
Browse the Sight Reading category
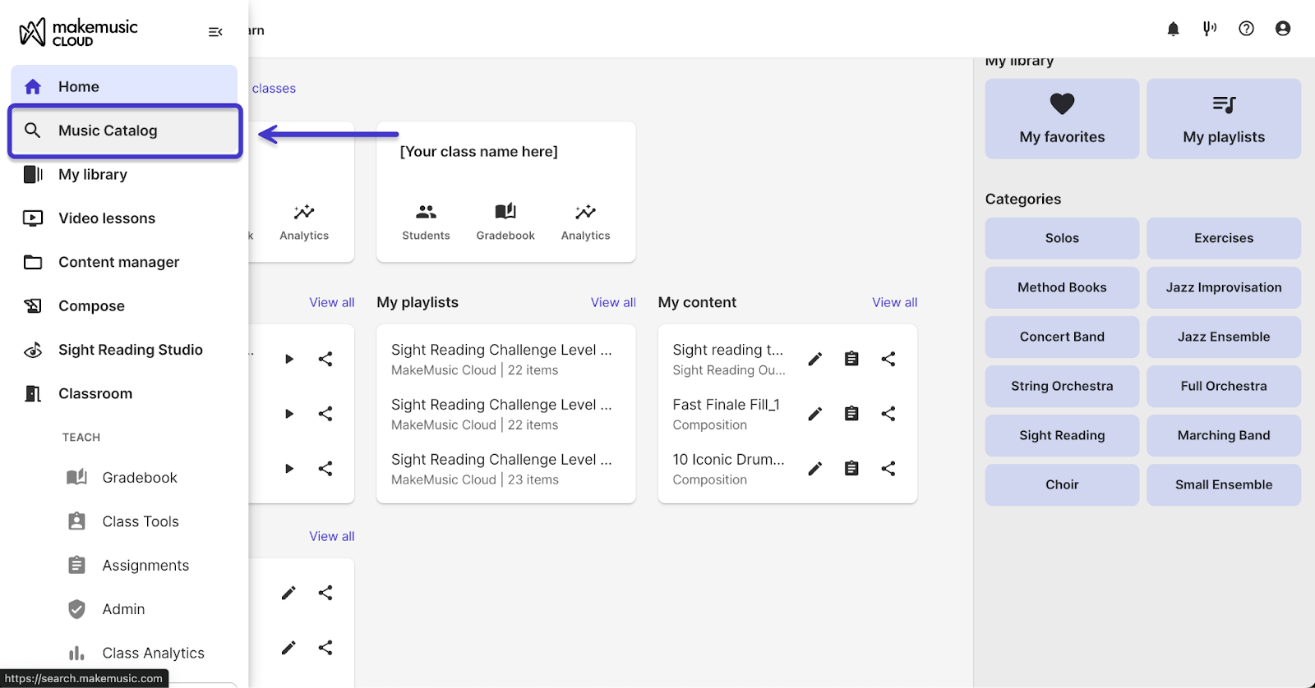pyautogui.click(x=1062, y=435)
